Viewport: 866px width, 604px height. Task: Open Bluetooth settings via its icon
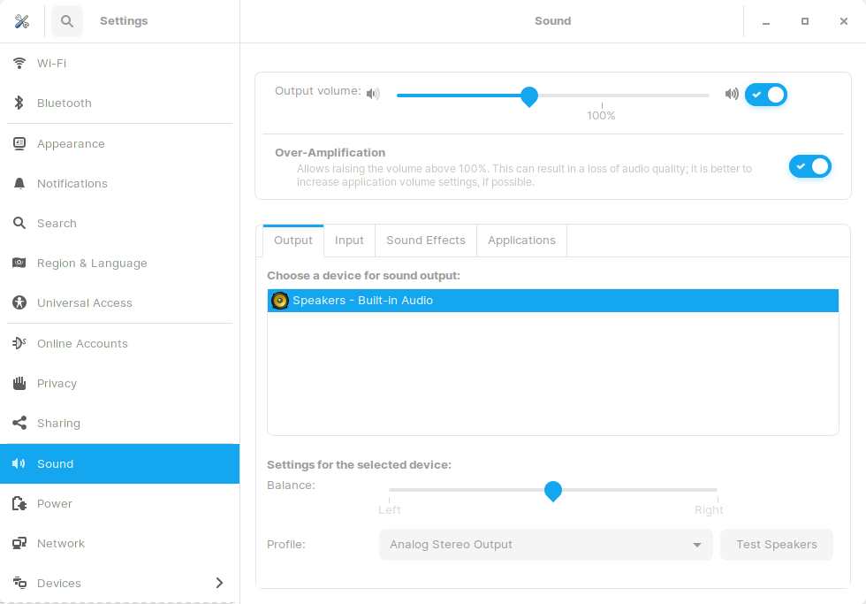pyautogui.click(x=19, y=103)
